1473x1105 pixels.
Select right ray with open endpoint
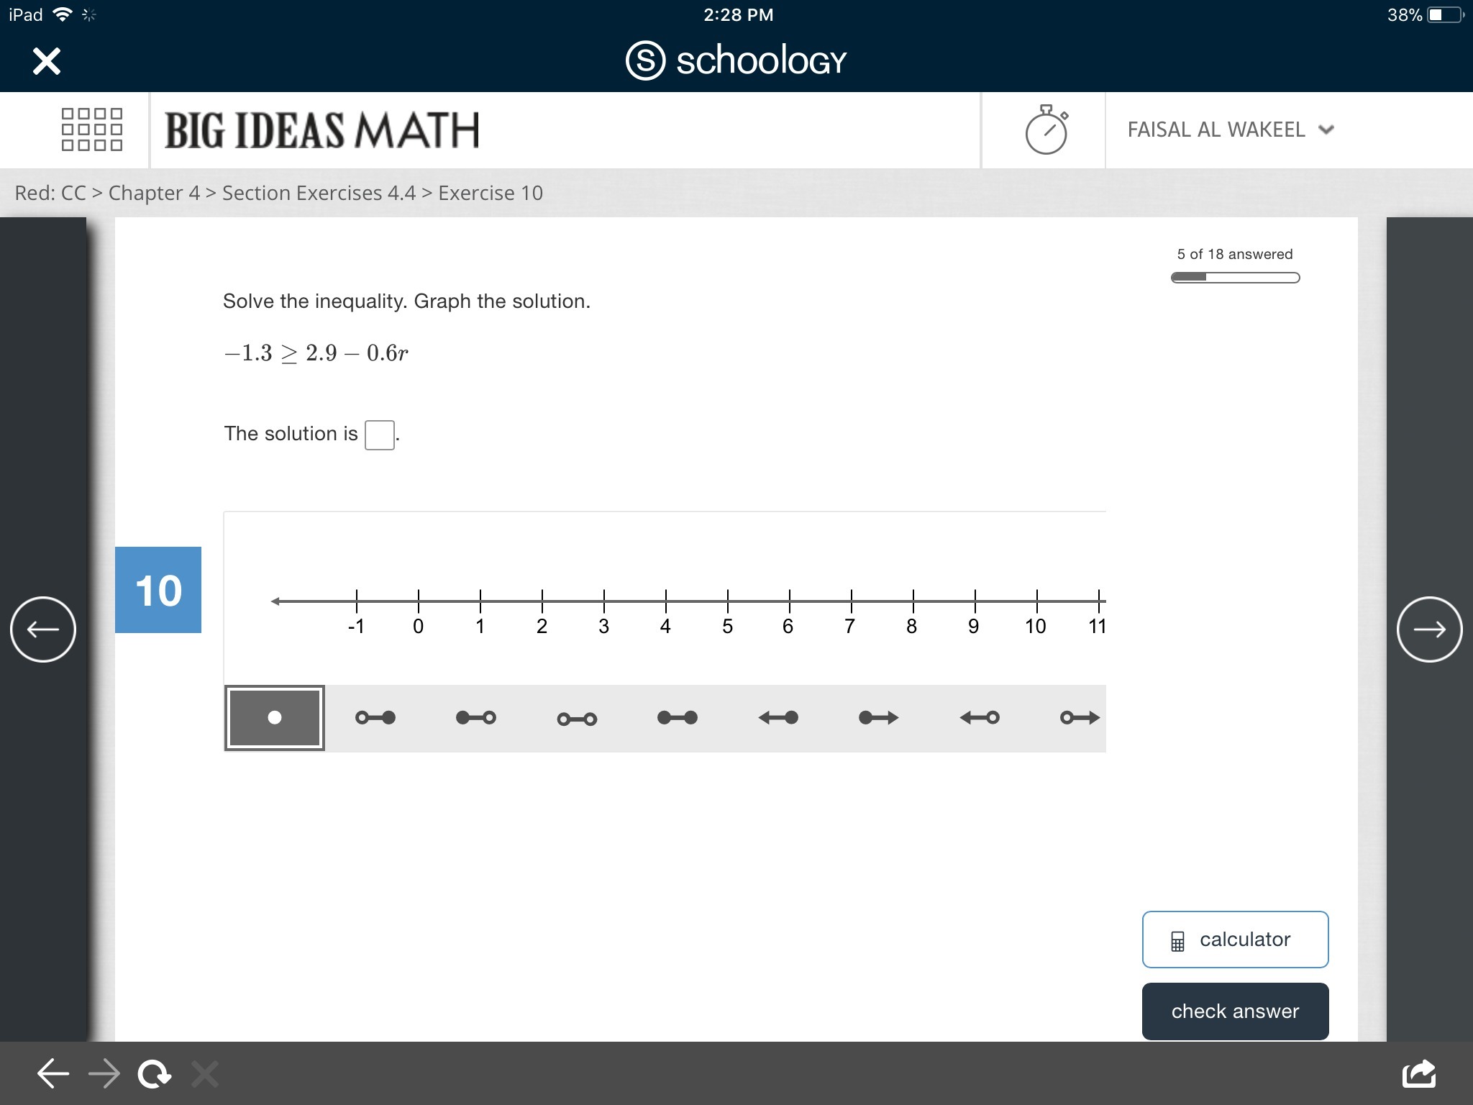[x=1080, y=717]
